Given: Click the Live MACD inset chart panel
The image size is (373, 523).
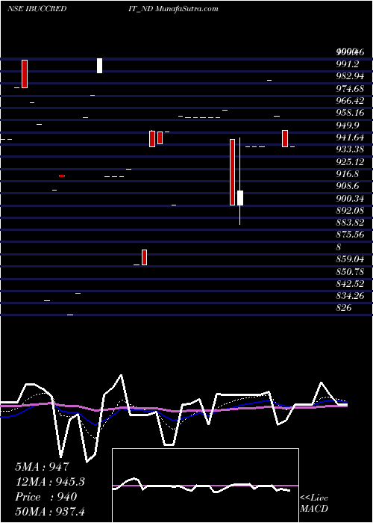Looking at the screenshot, I should click(x=205, y=486).
